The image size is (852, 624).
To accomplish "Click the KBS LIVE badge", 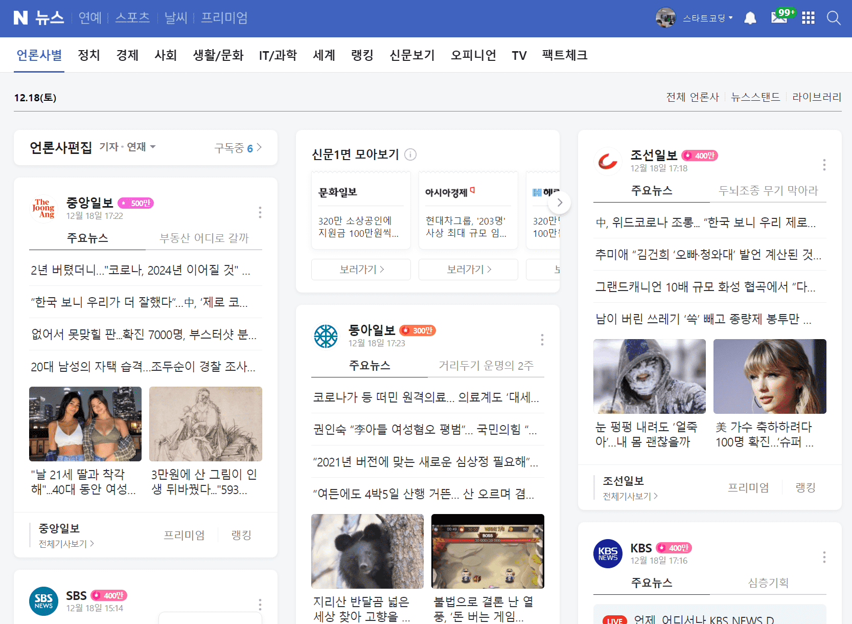I will click(x=615, y=620).
